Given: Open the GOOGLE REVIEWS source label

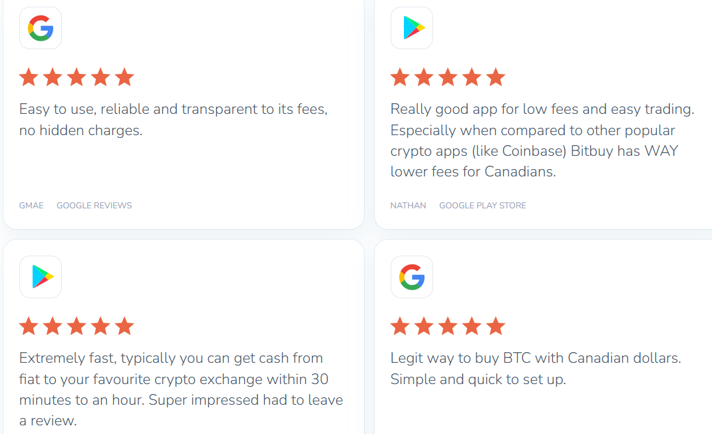Looking at the screenshot, I should click(94, 206).
